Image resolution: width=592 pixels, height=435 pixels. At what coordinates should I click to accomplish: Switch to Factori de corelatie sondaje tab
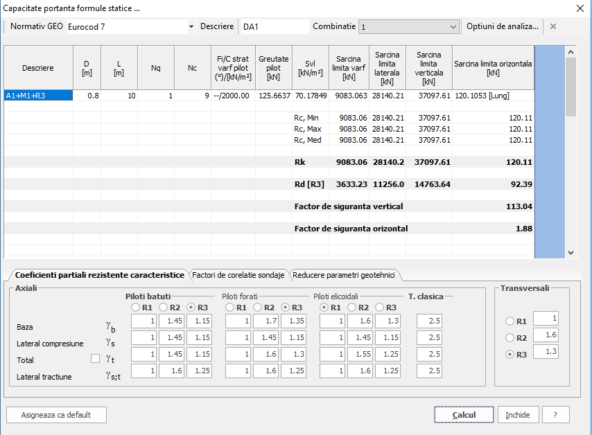[x=238, y=275]
